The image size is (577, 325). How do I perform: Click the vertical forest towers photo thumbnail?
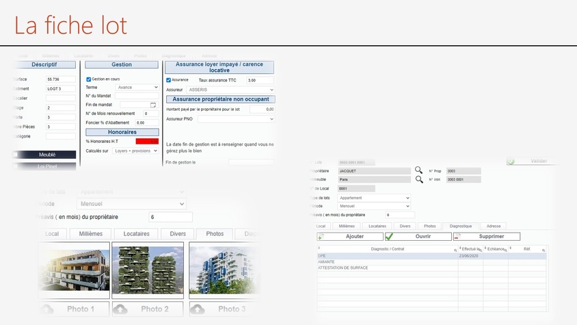click(x=148, y=270)
